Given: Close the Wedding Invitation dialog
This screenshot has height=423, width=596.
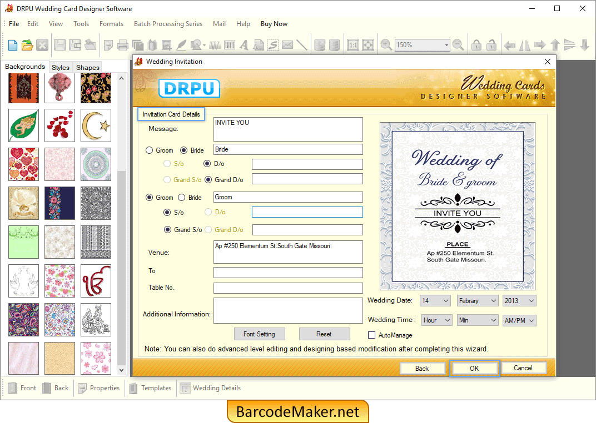Looking at the screenshot, I should [x=547, y=62].
